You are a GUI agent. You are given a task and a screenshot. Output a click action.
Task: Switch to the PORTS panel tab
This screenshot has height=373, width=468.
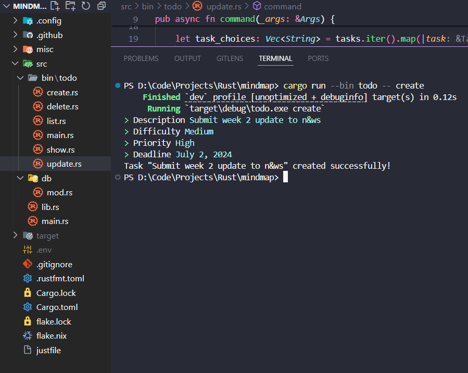tap(318, 58)
